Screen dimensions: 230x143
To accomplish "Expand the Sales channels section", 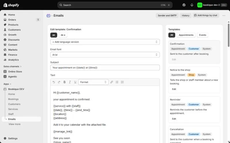I will [x=12, y=66].
